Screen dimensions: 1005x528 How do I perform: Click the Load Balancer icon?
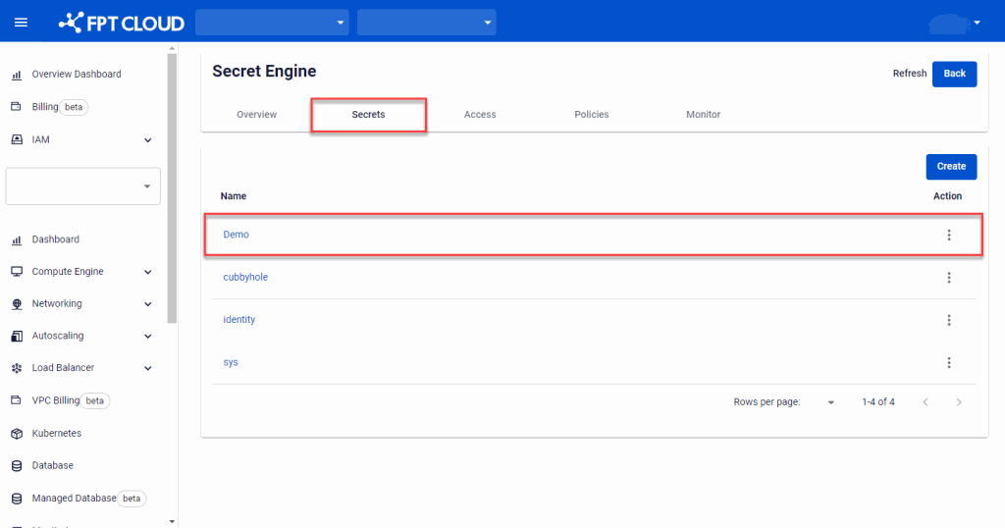click(17, 368)
